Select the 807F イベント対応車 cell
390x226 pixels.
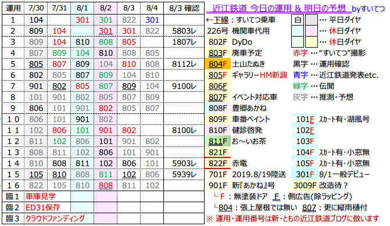point(218,97)
